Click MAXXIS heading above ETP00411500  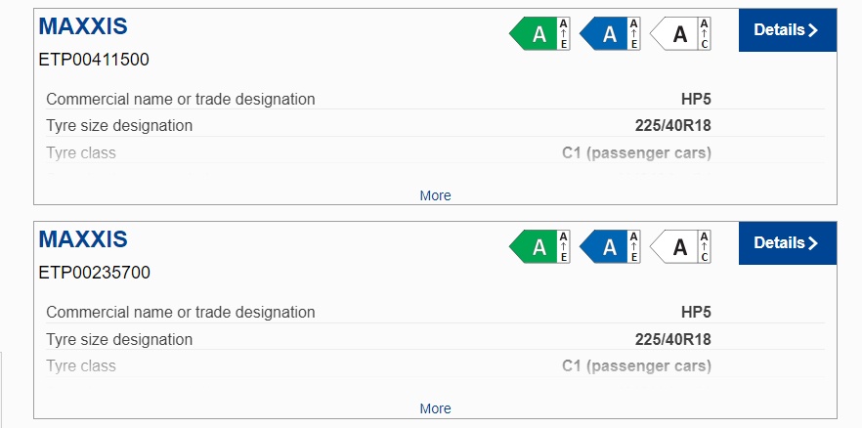pos(83,26)
